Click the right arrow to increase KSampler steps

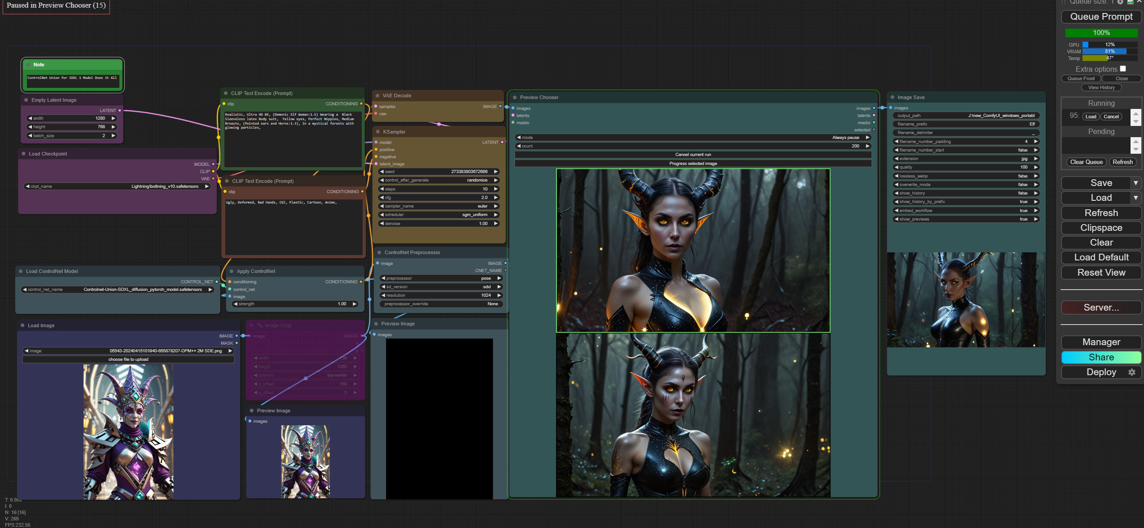pos(496,189)
